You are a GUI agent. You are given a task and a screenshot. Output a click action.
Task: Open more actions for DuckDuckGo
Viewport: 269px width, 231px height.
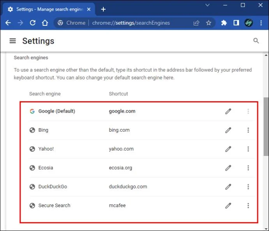coord(248,186)
